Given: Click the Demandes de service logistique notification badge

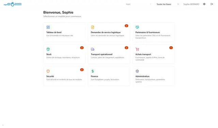Looking at the screenshot, I should tap(126, 26).
